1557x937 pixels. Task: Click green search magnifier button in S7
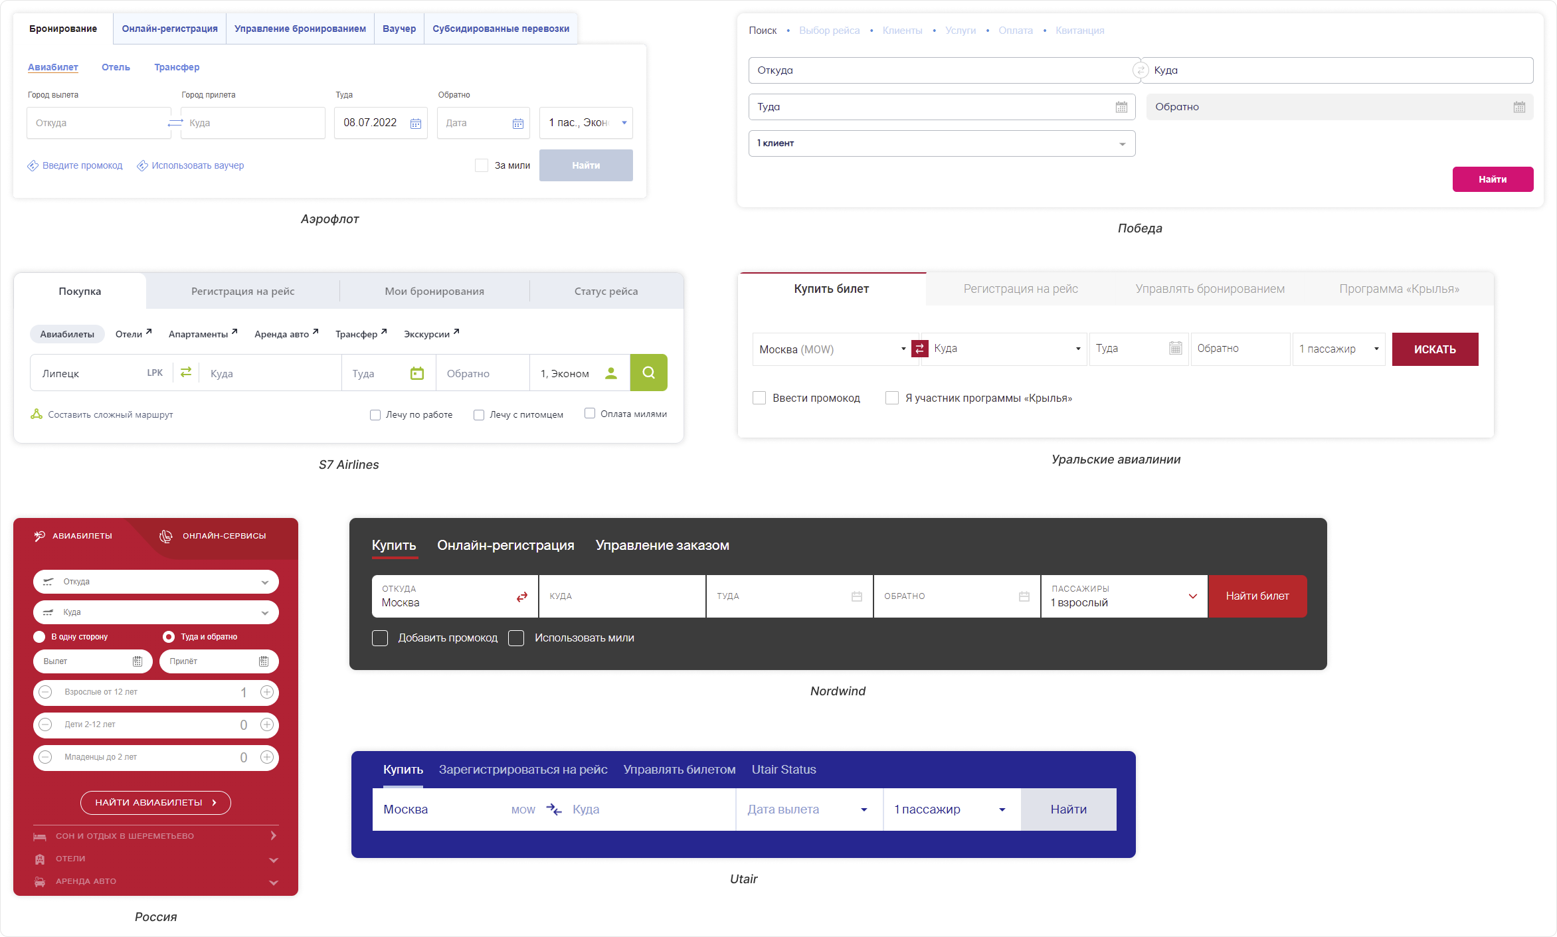click(648, 373)
